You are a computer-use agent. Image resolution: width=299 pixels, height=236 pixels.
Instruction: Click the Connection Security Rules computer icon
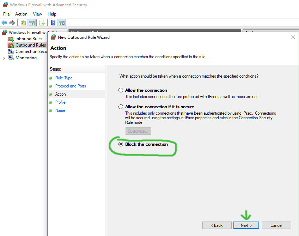[x=11, y=52]
